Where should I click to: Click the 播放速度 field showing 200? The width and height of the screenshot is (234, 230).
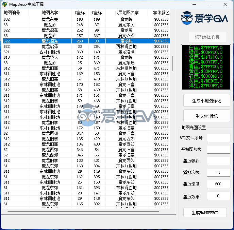tap(218, 184)
